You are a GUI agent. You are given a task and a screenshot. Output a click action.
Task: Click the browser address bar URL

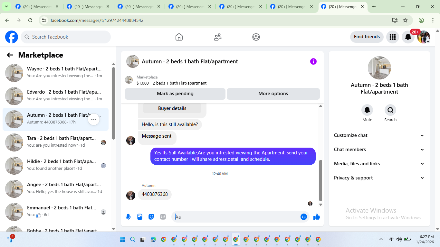97,20
